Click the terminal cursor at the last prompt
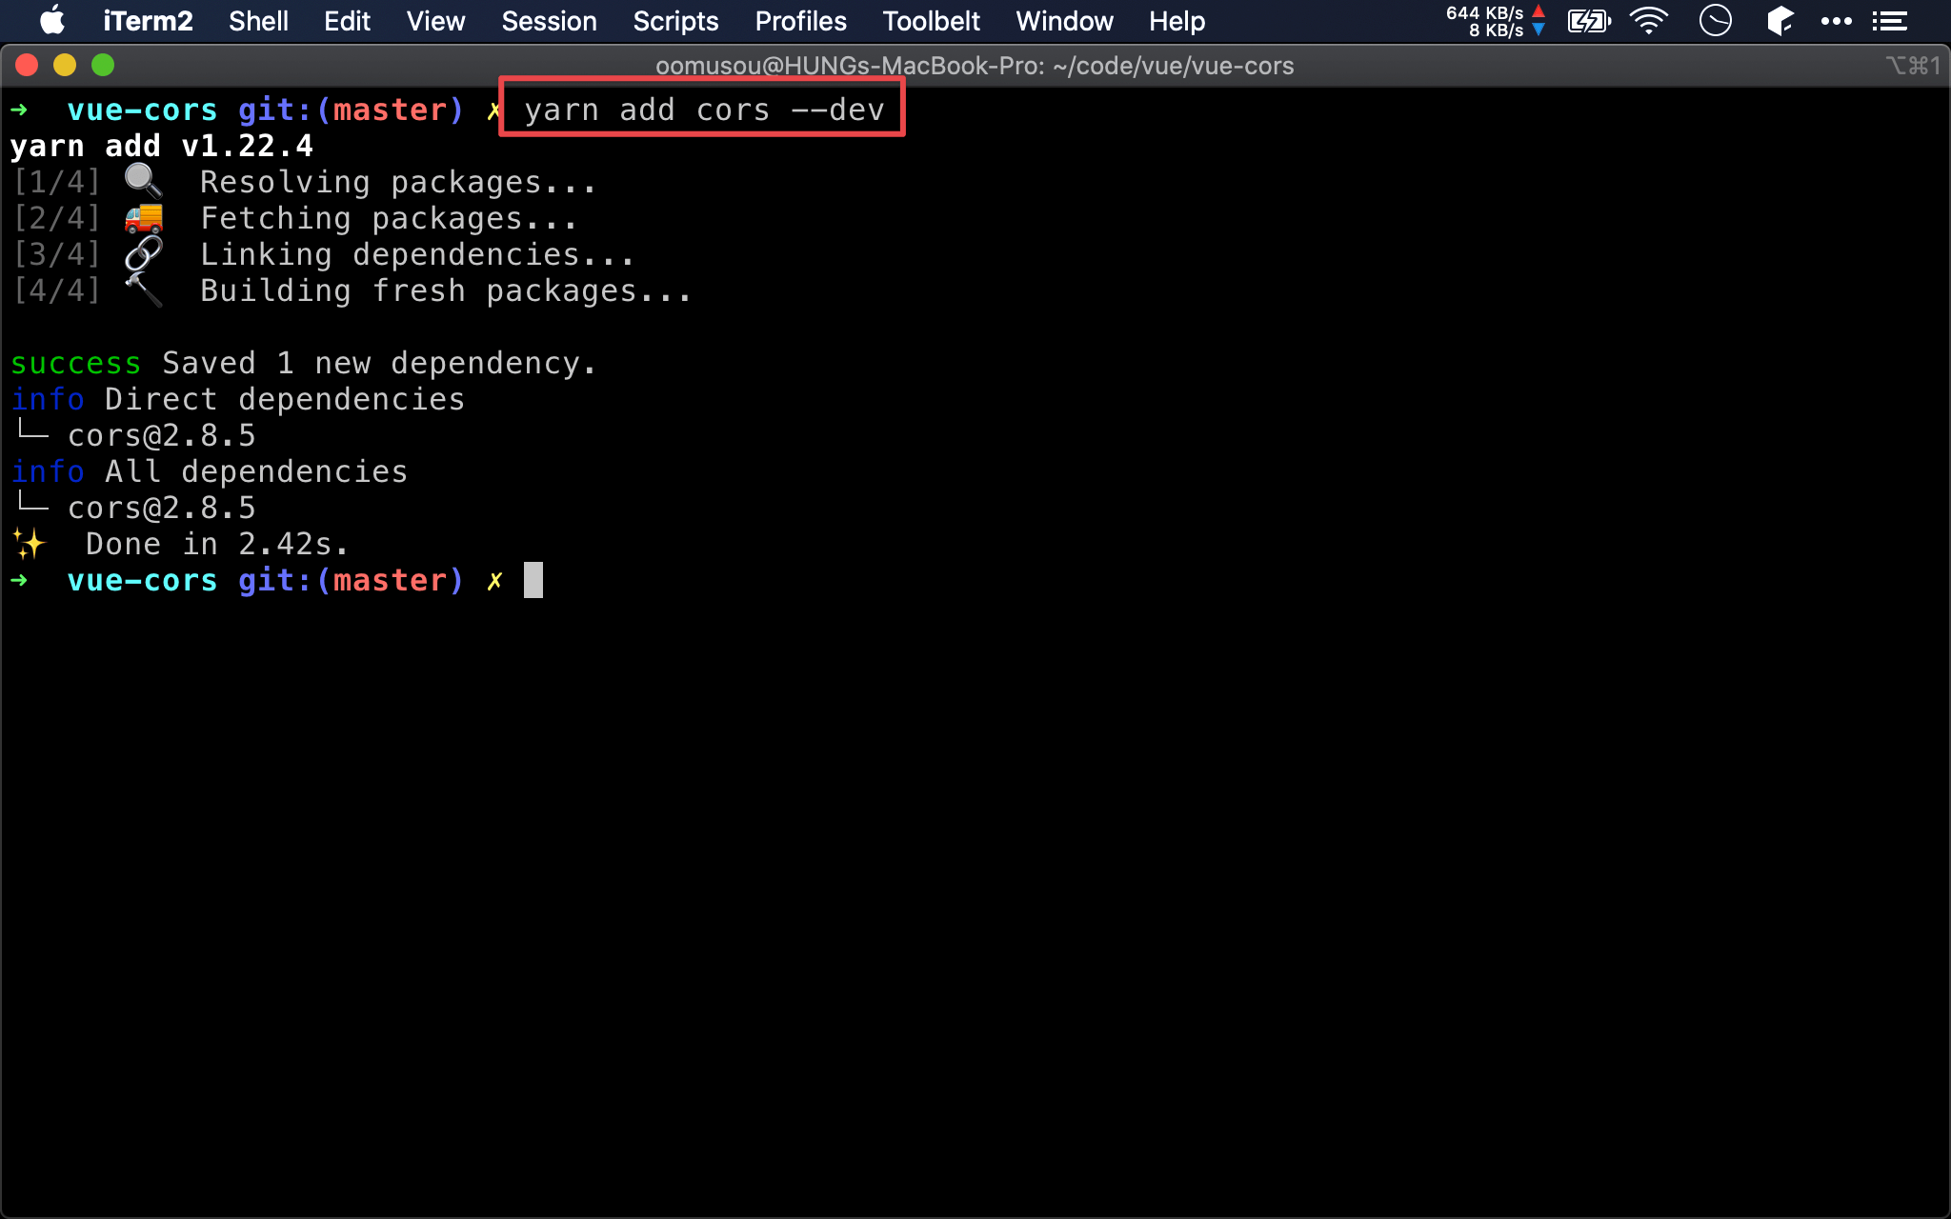1951x1219 pixels. [533, 580]
